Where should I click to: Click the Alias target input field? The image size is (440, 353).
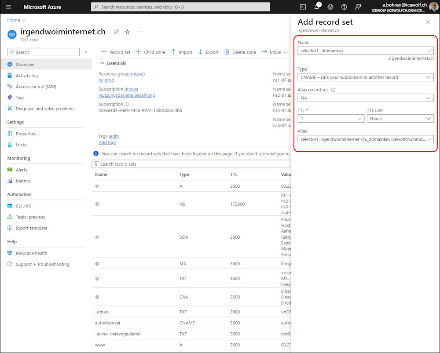coord(365,139)
